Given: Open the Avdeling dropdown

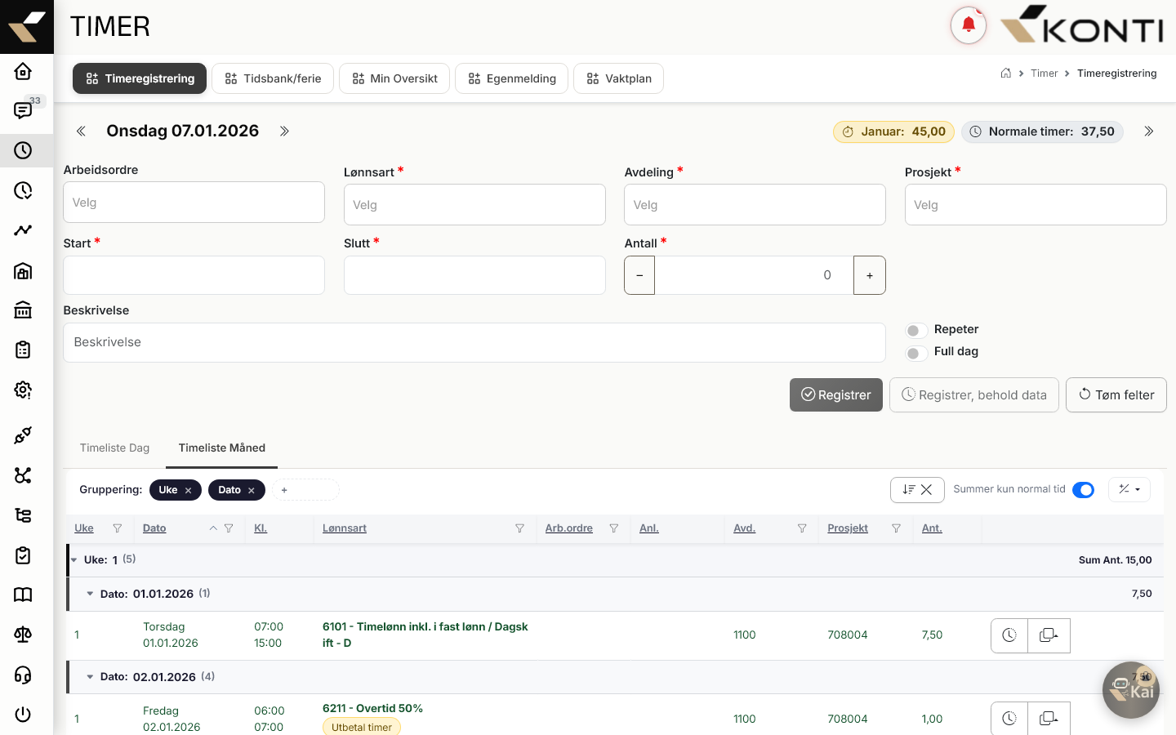Looking at the screenshot, I should 755,205.
